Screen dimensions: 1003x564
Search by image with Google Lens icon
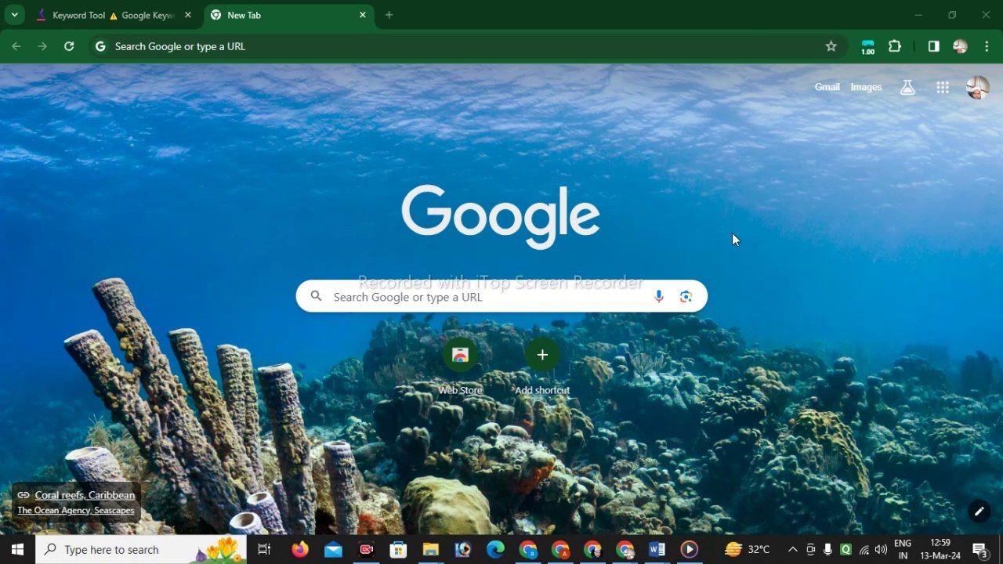686,296
